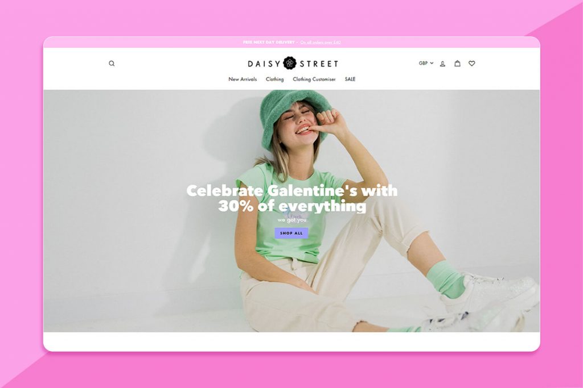
Task: Follow the 'On all orders over £40' link
Action: coord(321,42)
